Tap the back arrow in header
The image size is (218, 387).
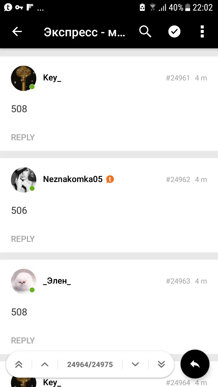[x=17, y=31]
